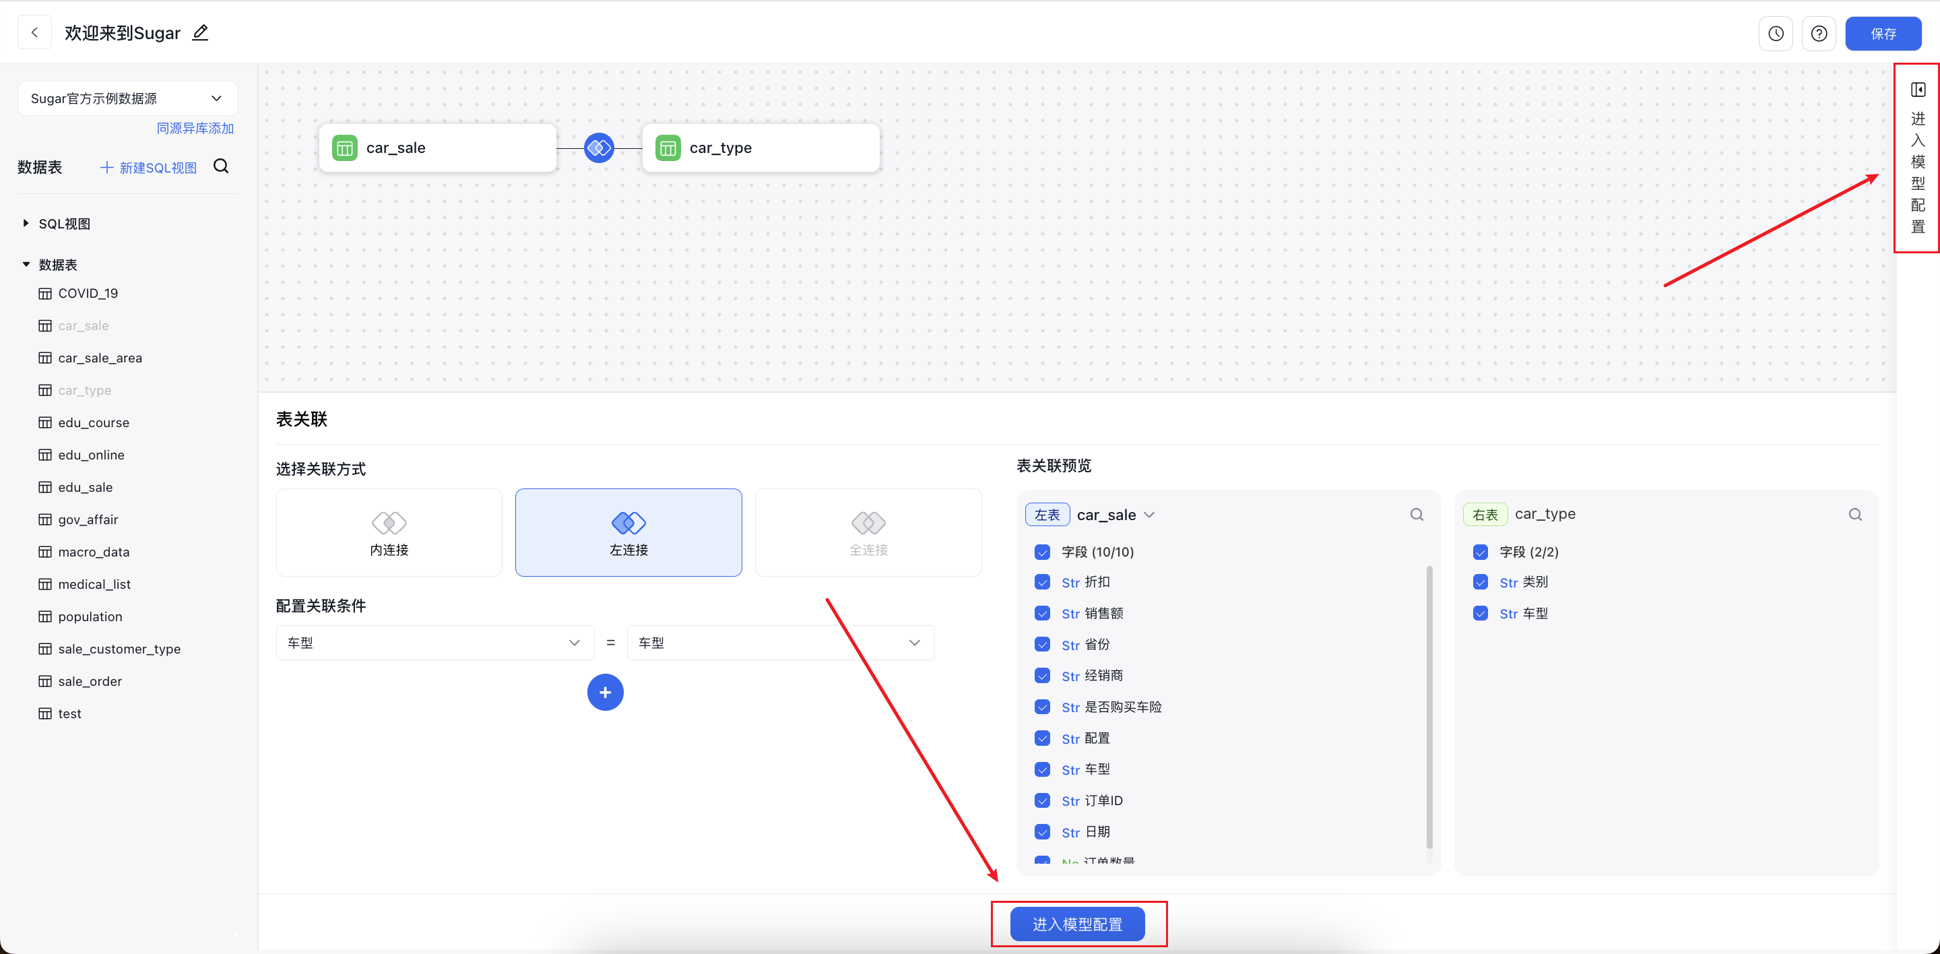
Task: Select the 全连接 join type
Action: click(868, 533)
